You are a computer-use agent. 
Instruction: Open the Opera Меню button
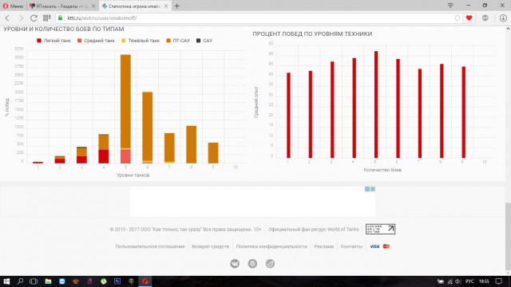pyautogui.click(x=13, y=6)
